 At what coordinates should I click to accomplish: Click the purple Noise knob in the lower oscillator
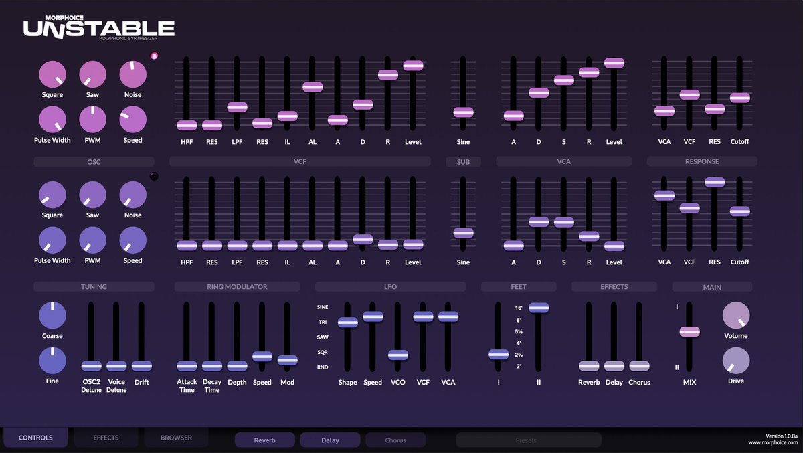click(132, 195)
